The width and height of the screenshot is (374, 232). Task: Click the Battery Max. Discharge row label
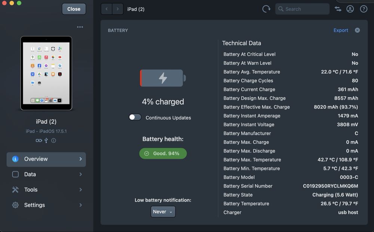249,151
